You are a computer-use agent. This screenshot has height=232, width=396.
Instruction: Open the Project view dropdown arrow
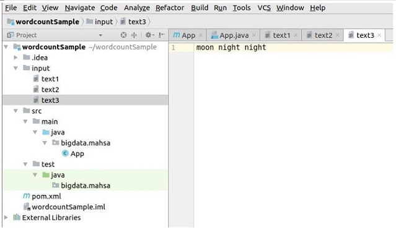(100, 35)
